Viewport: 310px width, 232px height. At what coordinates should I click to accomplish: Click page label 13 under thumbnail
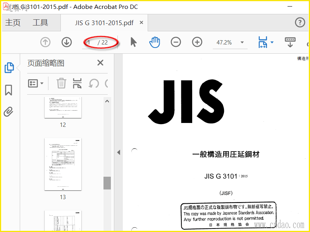[63, 197]
